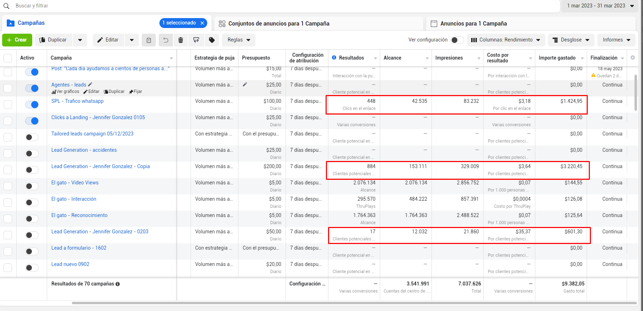Viewport: 643px width, 311px height.
Task: Click info icon next to Resultados de 70 campañas
Action: point(118,284)
